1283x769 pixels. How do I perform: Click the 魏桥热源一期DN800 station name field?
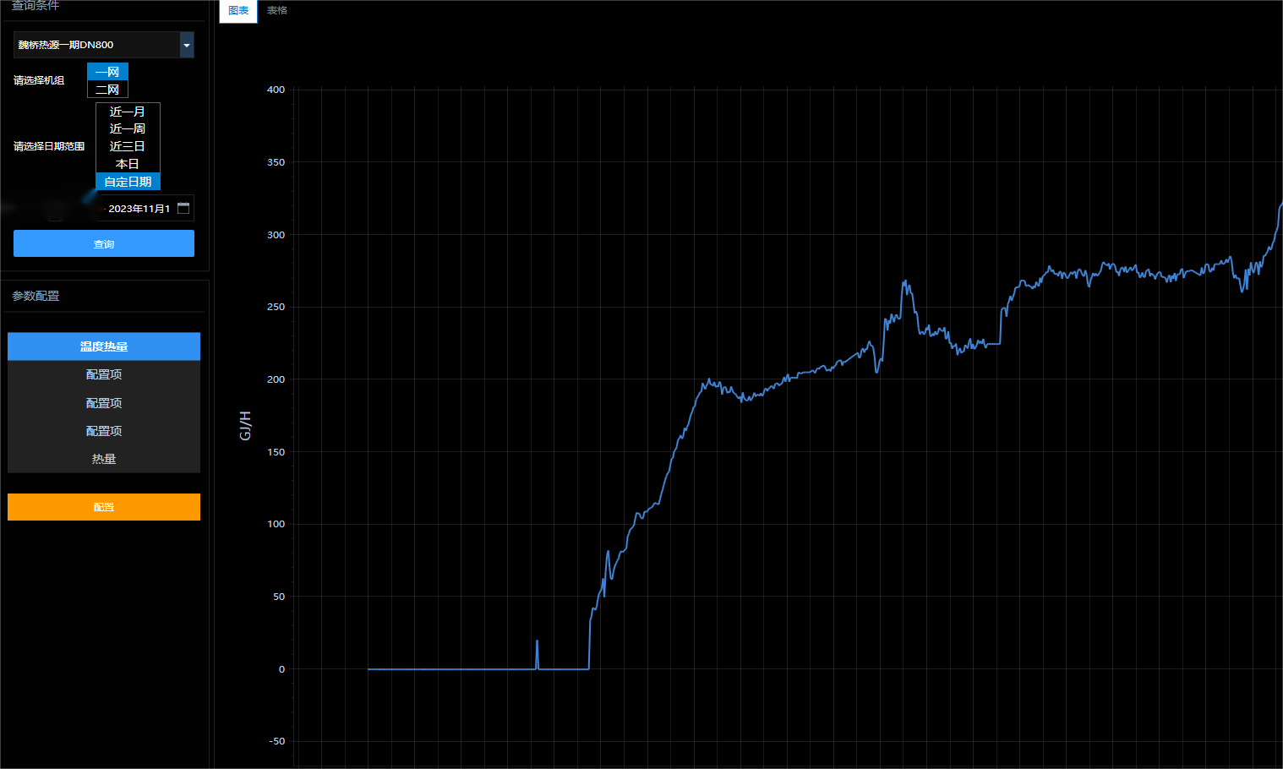pyautogui.click(x=96, y=45)
